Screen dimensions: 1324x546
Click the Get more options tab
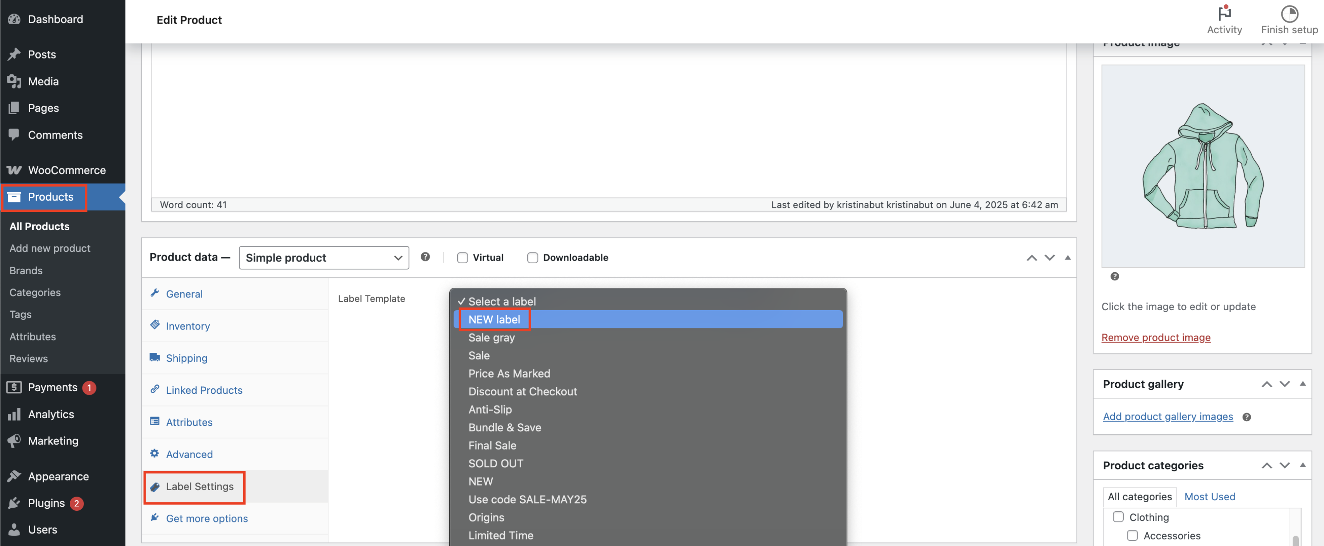tap(206, 518)
